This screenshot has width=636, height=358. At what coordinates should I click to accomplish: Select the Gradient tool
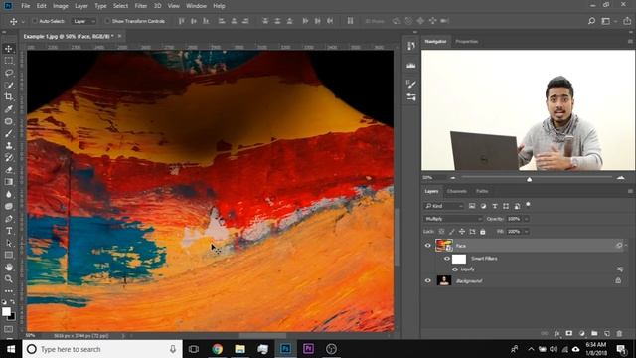(x=9, y=182)
